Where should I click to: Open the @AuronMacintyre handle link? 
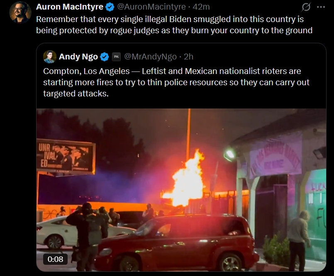pyautogui.click(x=151, y=7)
